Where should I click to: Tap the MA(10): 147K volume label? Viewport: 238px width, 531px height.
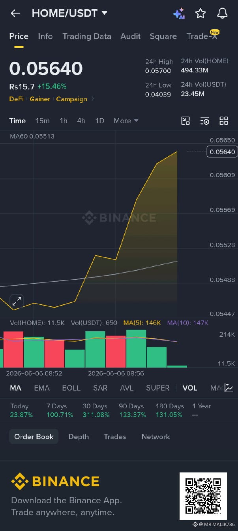click(187, 323)
